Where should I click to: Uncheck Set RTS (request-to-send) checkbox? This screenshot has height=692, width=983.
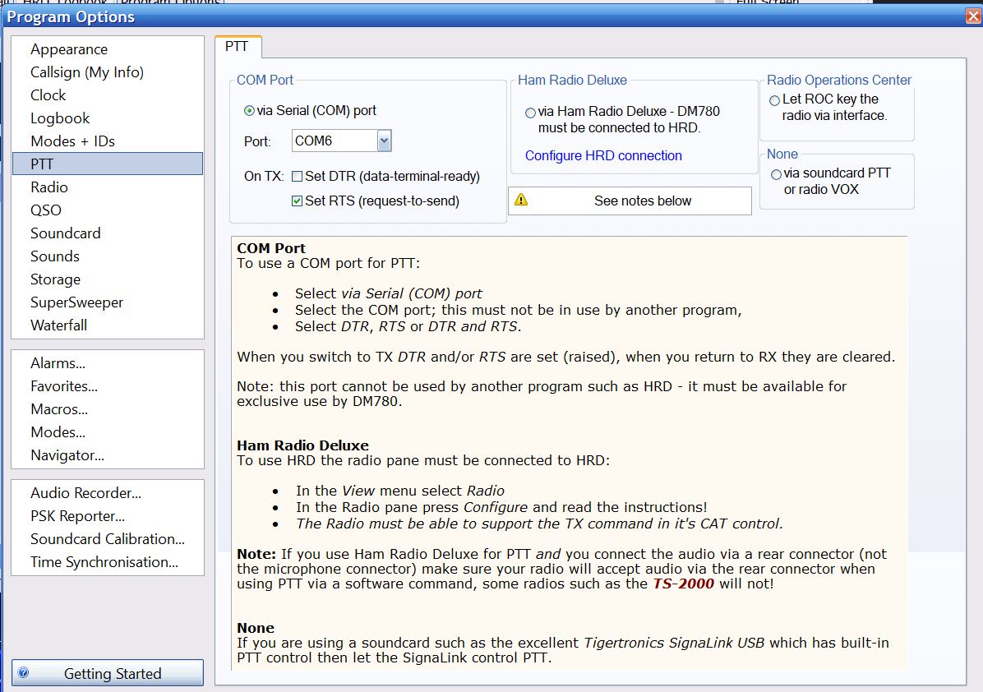pos(298,201)
